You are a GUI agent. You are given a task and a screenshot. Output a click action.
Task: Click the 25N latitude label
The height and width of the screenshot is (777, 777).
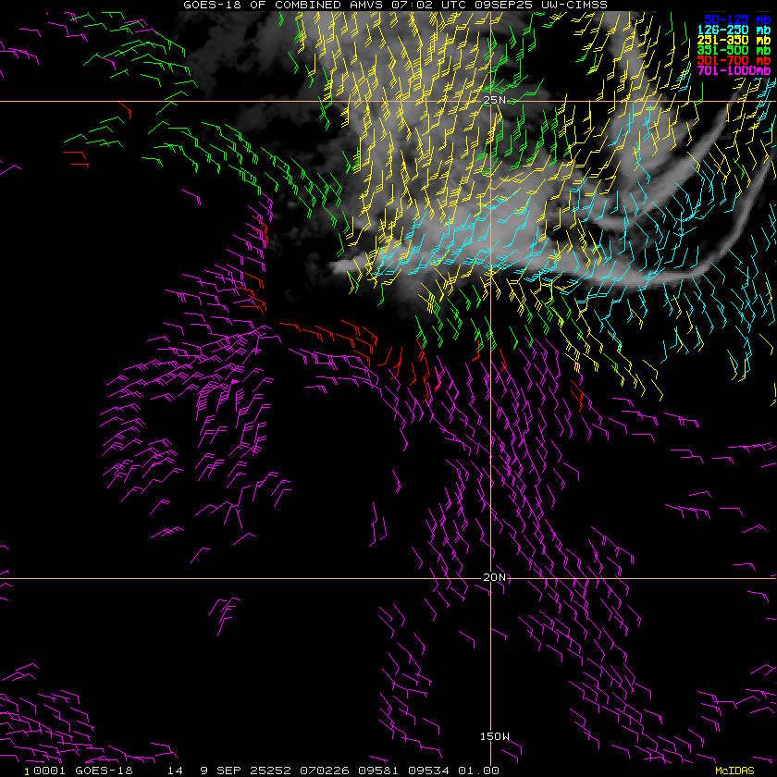click(495, 100)
